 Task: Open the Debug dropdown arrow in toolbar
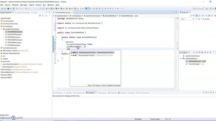pos(49,8)
